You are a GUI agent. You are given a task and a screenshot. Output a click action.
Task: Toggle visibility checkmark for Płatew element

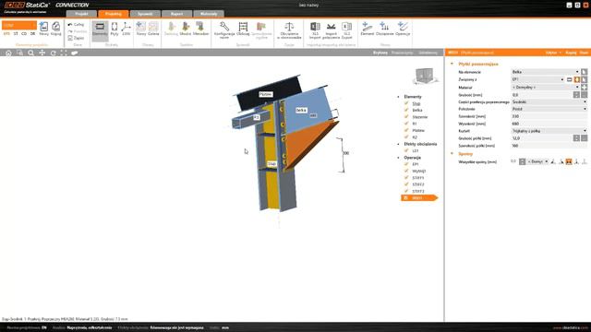pyautogui.click(x=406, y=130)
